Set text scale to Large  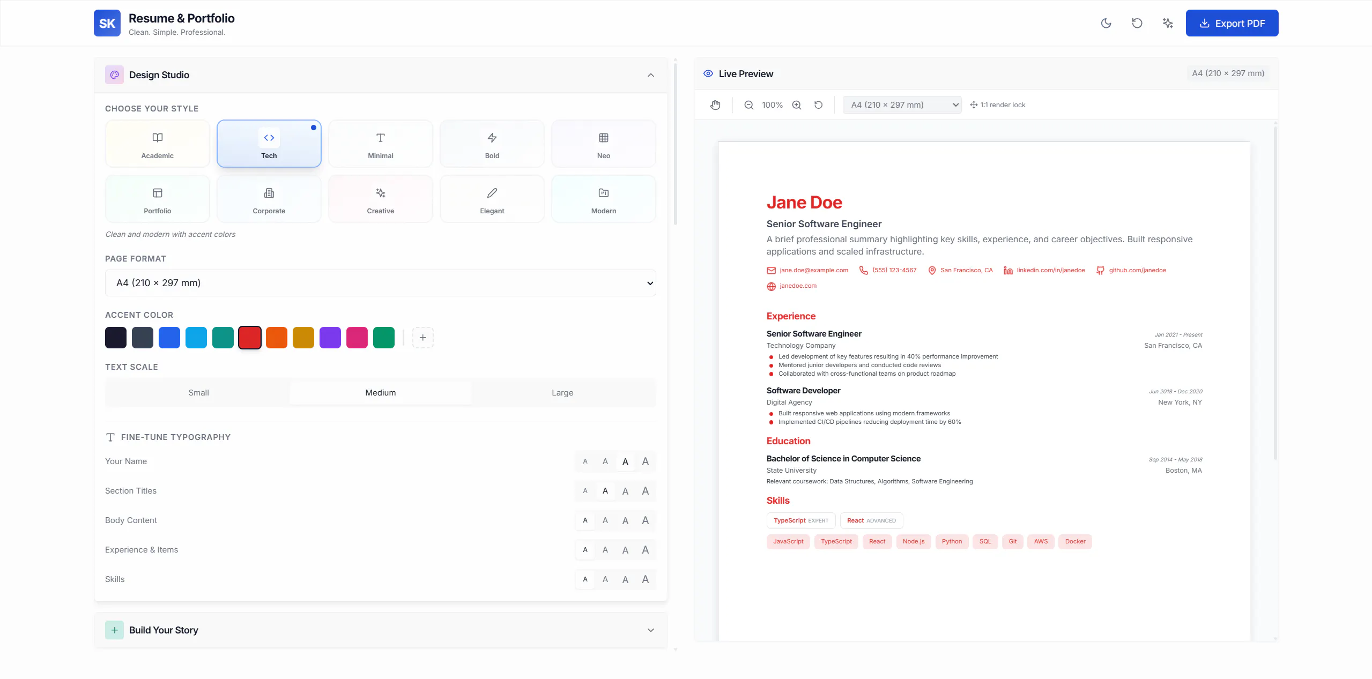point(562,393)
